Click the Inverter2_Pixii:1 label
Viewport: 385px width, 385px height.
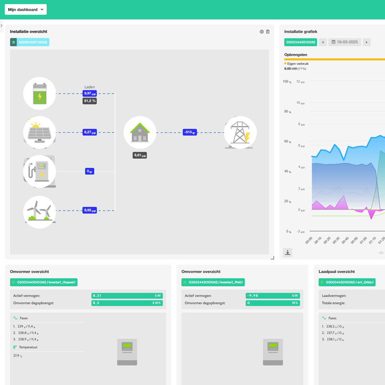[213, 282]
